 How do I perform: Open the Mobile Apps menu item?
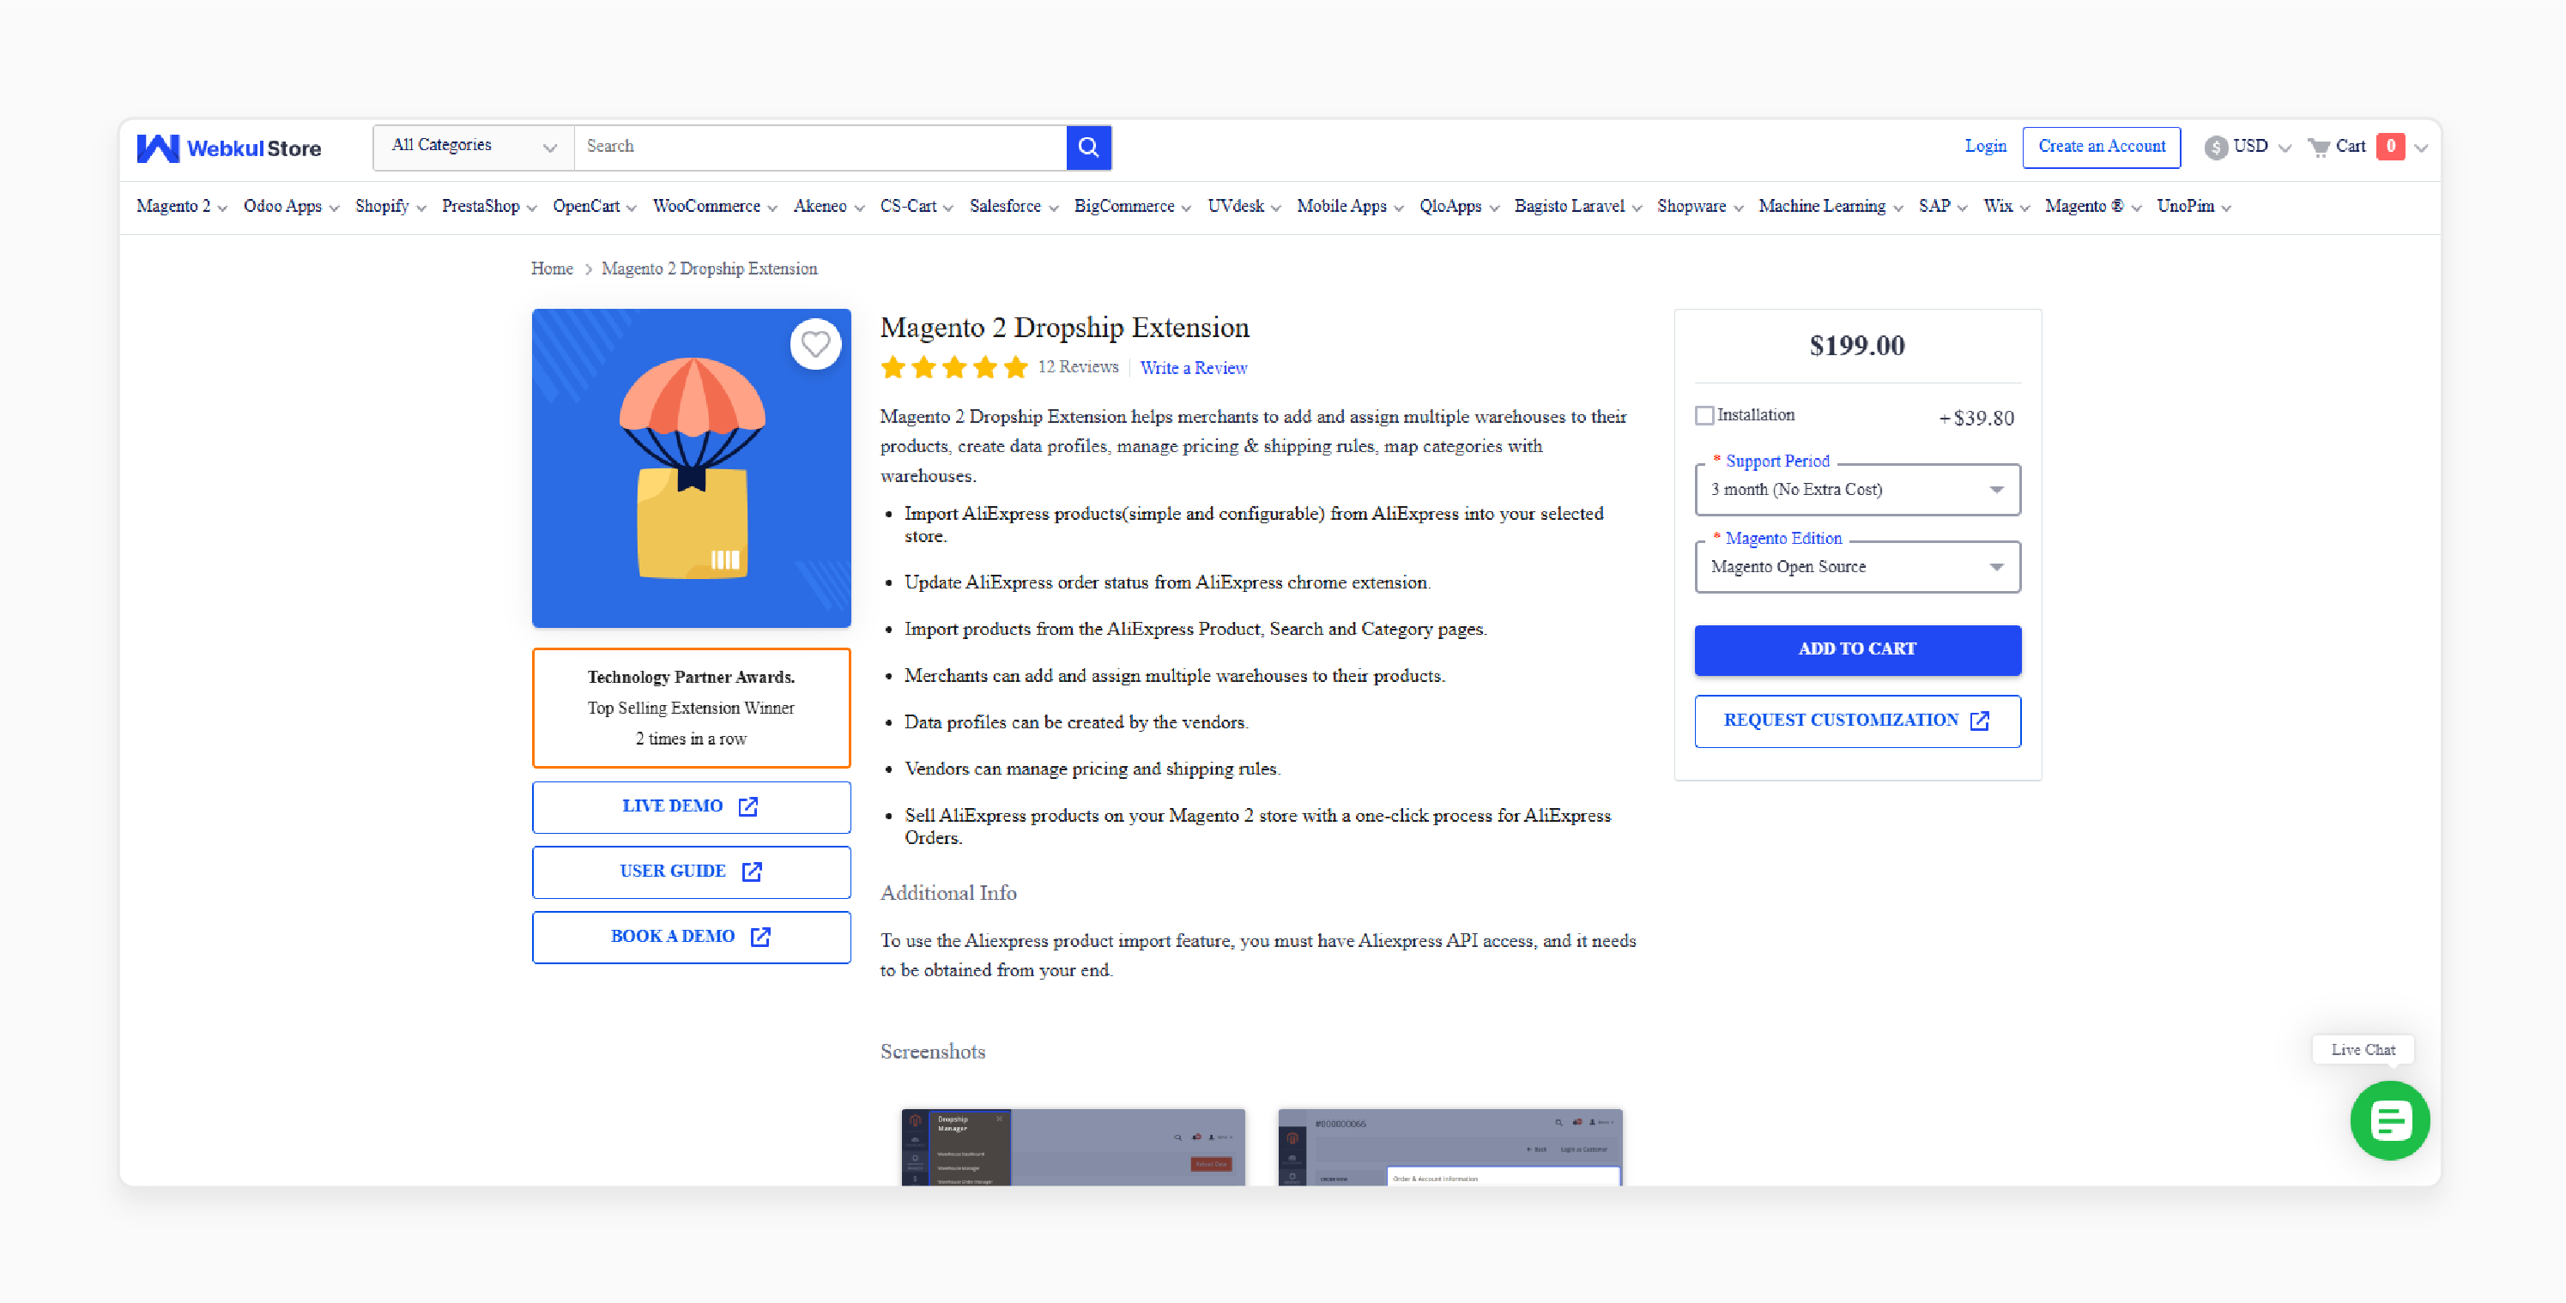1350,207
